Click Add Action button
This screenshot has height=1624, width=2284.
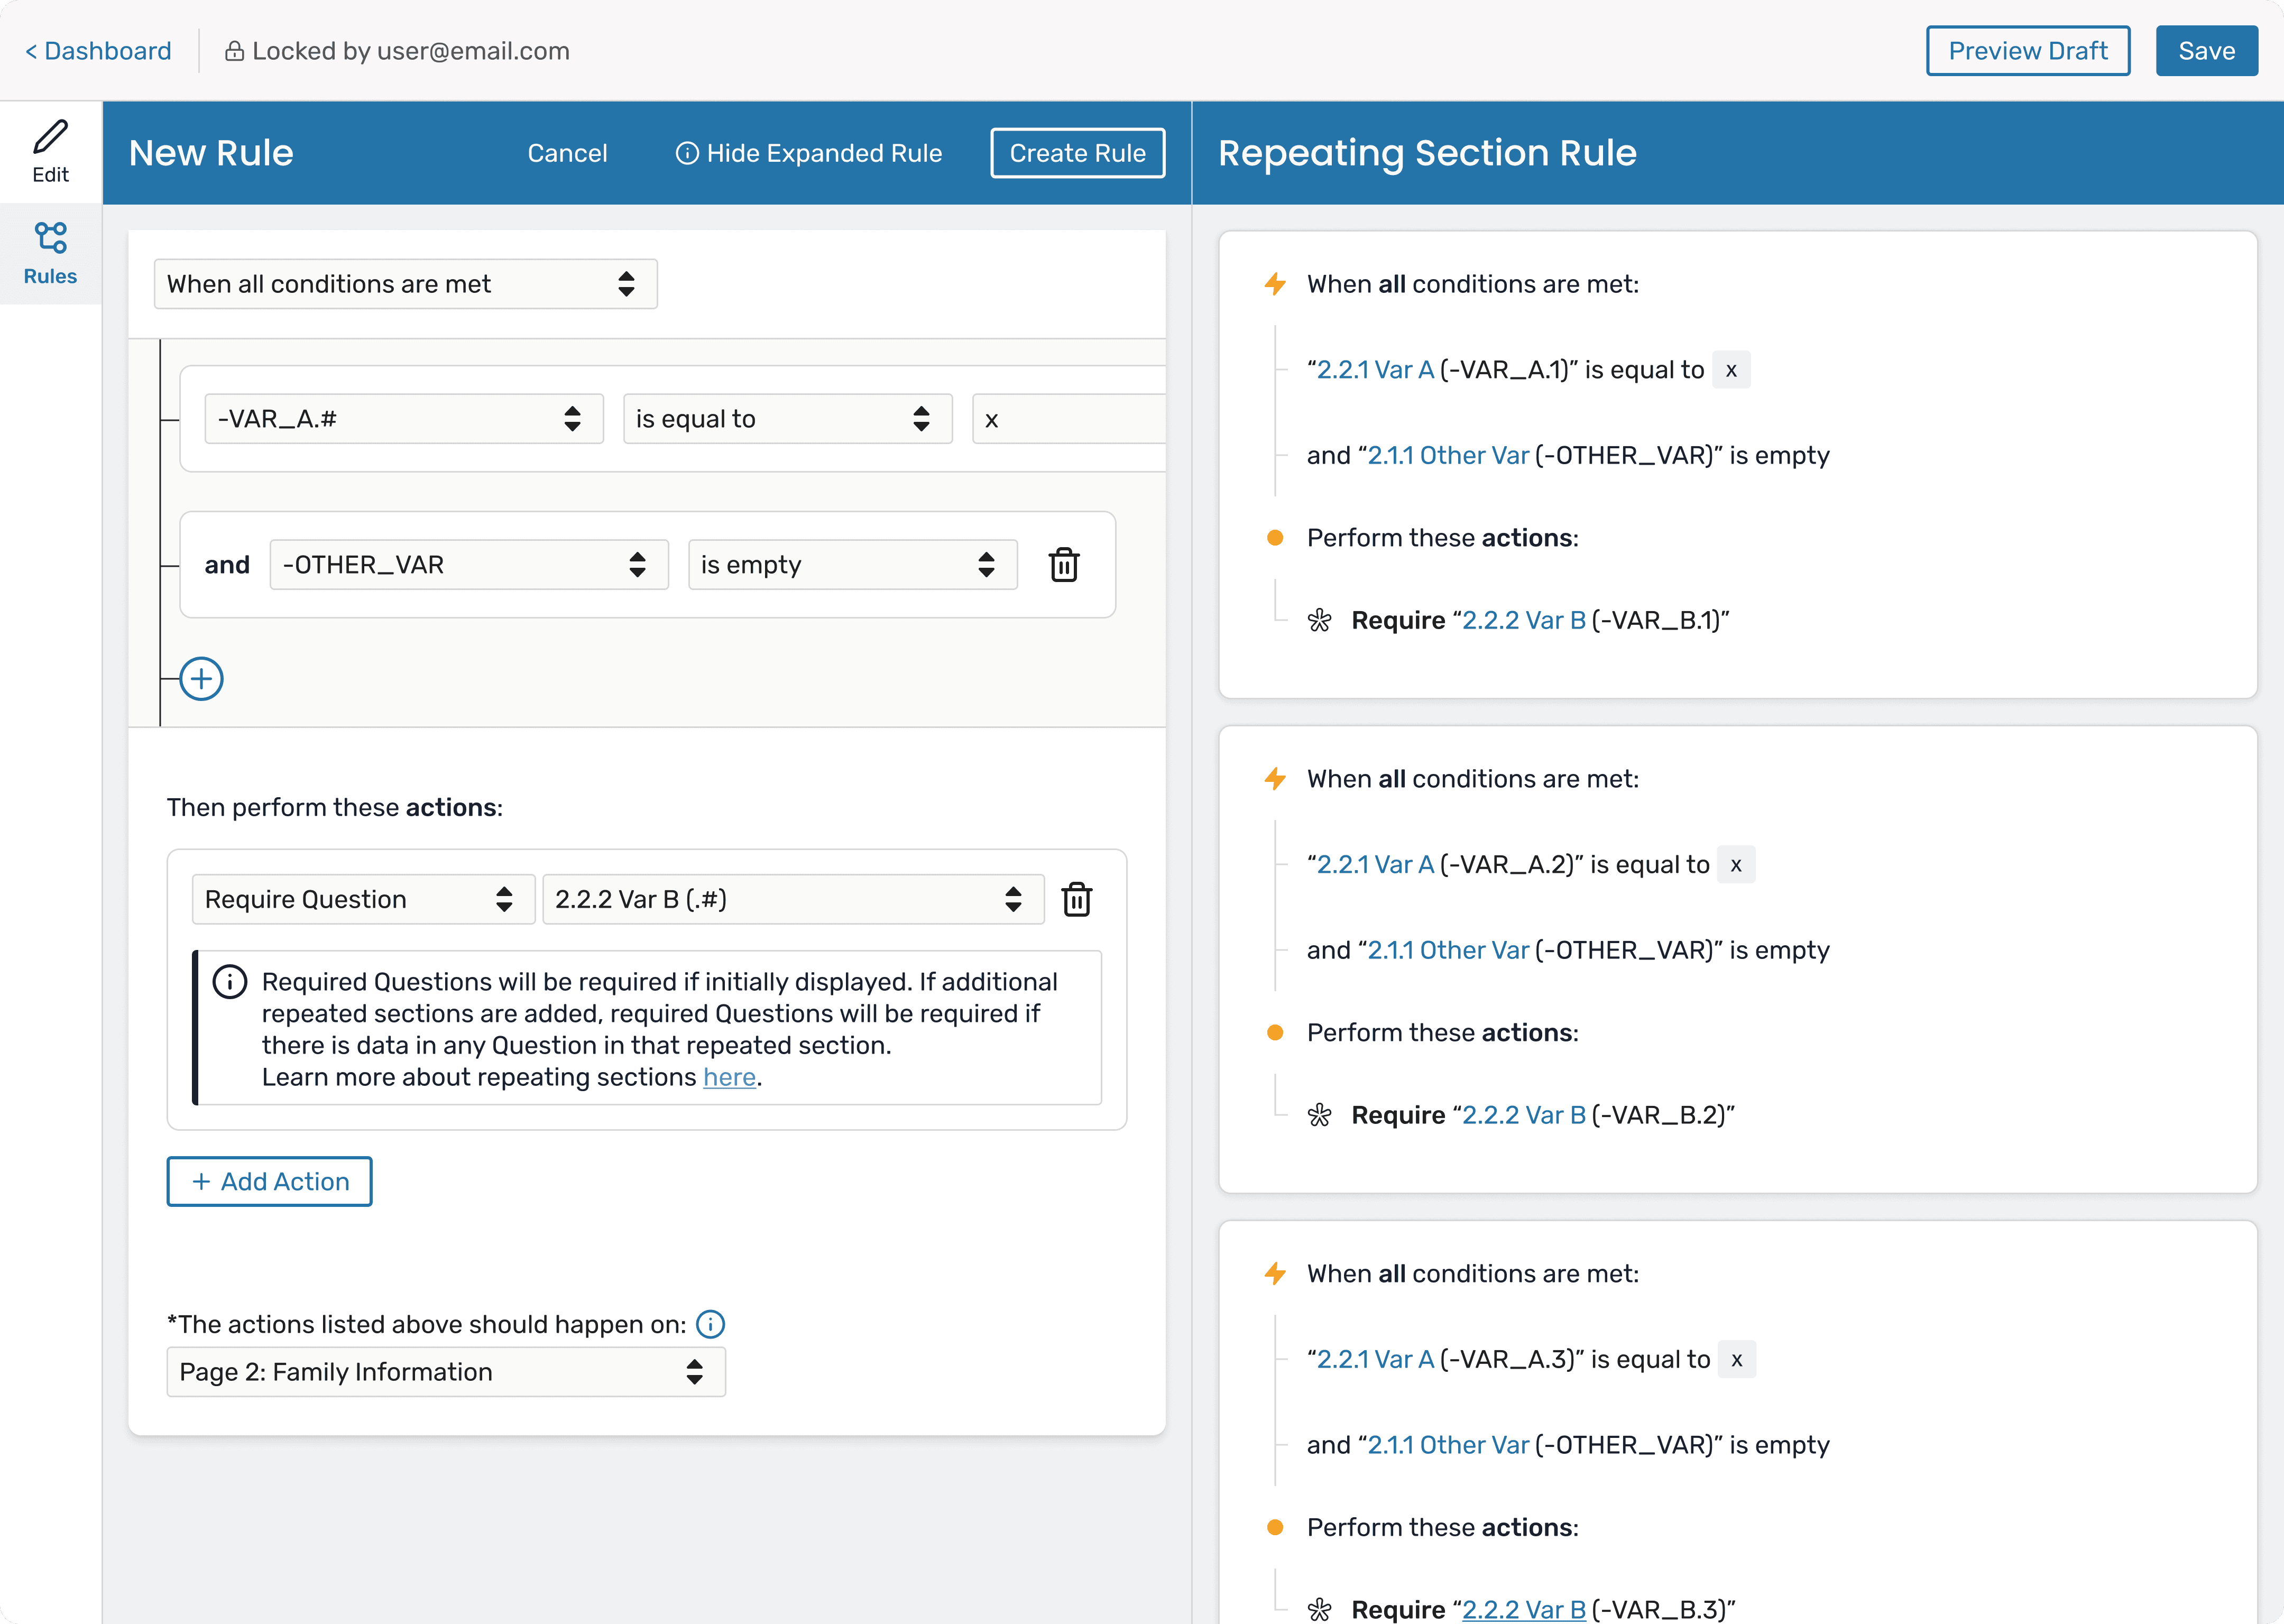269,1181
